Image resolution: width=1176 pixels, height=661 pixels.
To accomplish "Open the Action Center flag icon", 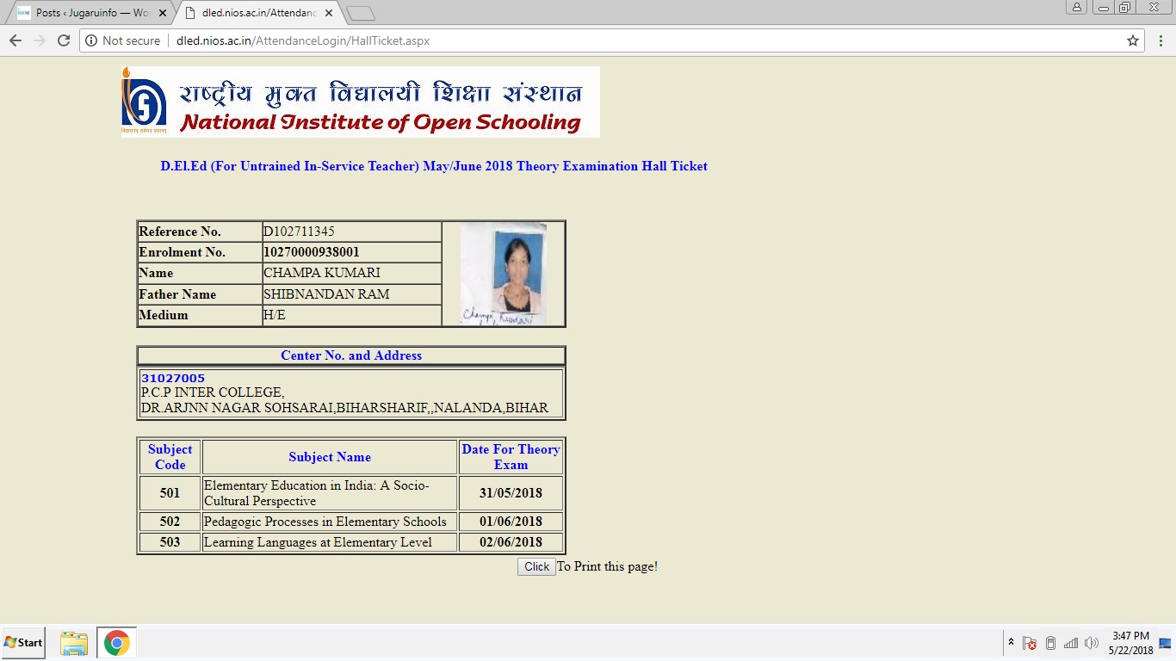I will point(1029,643).
